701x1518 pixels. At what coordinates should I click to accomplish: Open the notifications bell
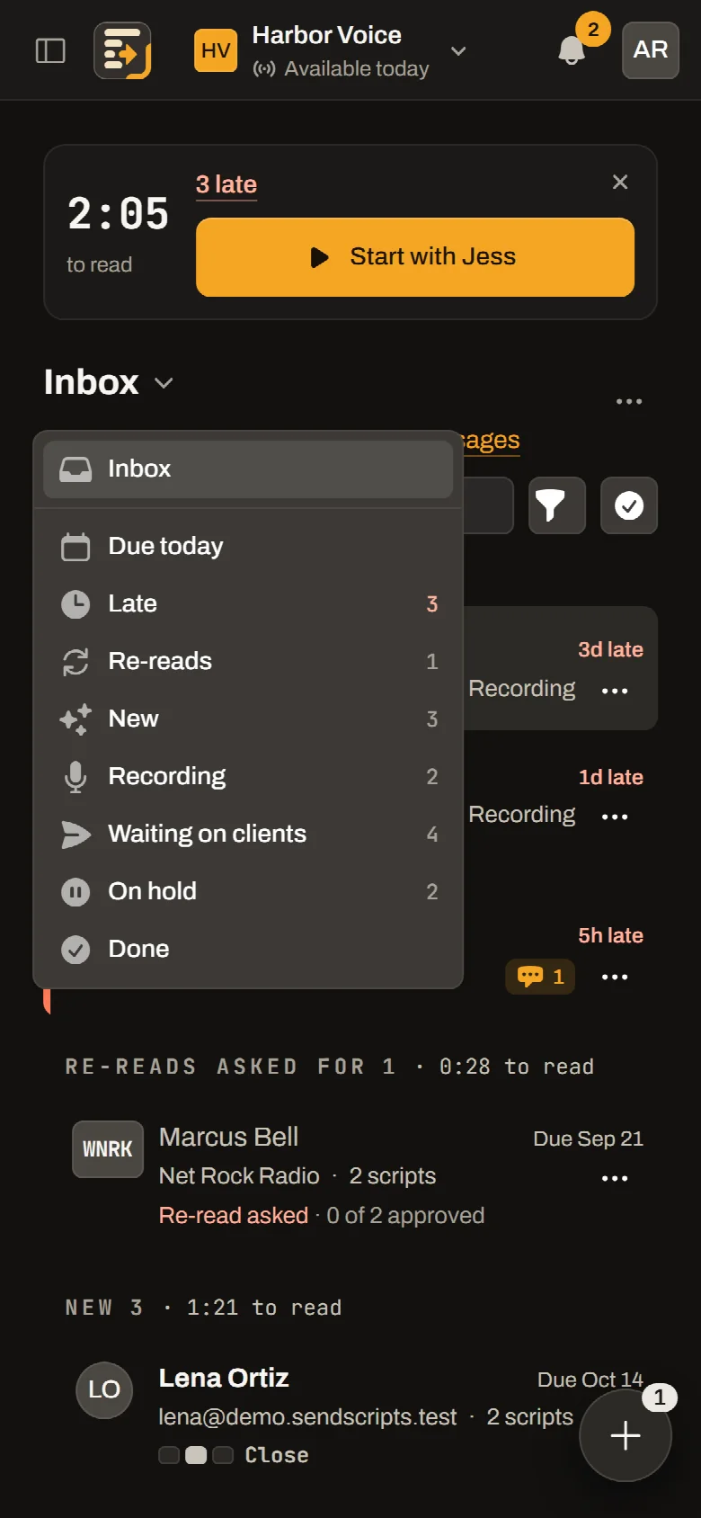pos(572,50)
